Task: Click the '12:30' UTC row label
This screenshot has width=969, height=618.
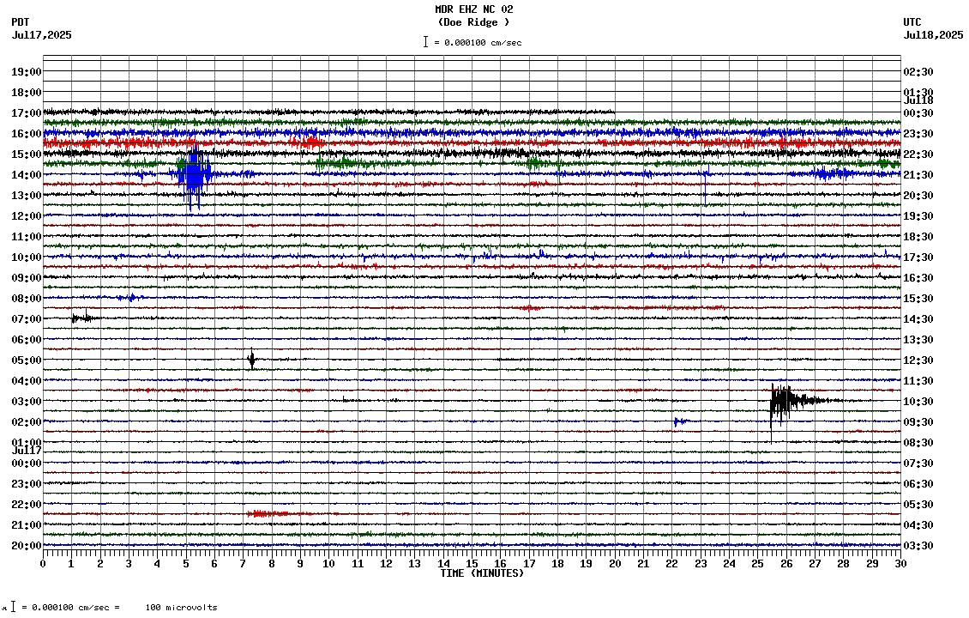Action: click(x=918, y=360)
